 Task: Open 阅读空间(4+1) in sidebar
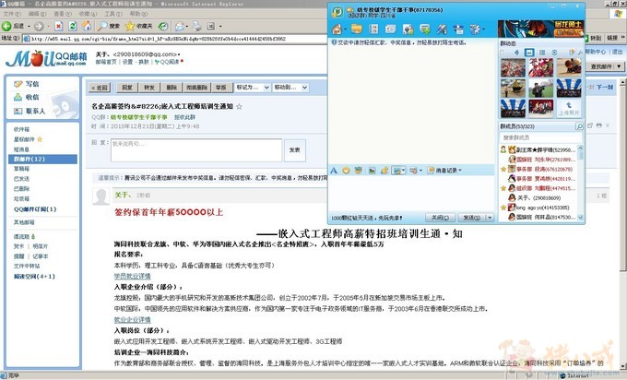34,277
